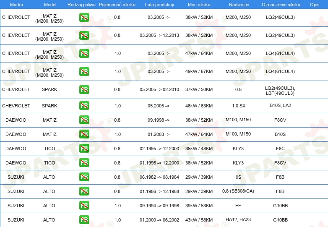The image size is (328, 227).
Task: Click the 1.0 SX body cell
Action: pos(239,106)
